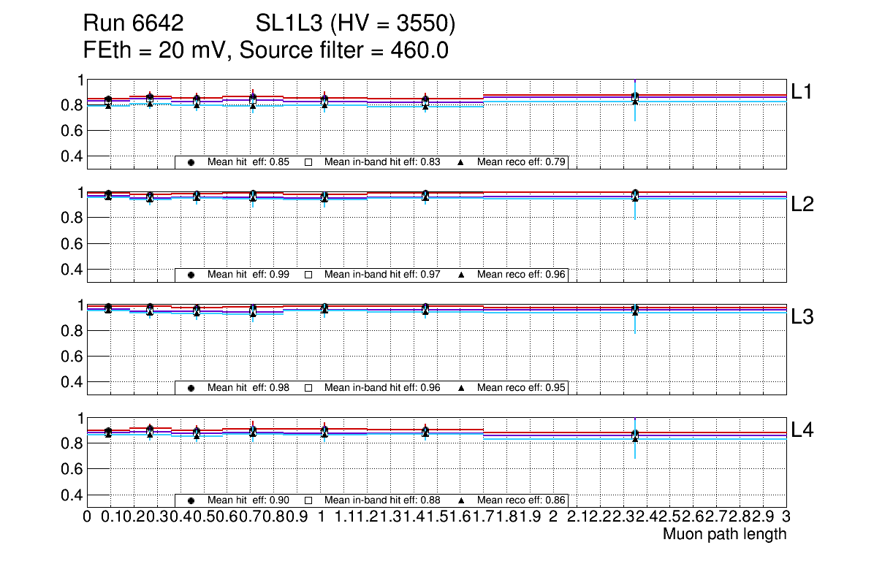Click the open square legend marker in L1 panel

point(308,162)
